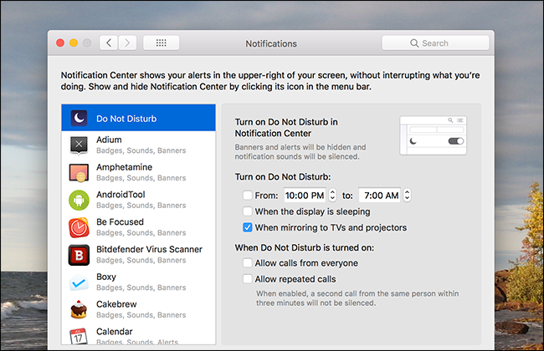Select the Be Focused list entry
Screen dimensions: 544x351
point(138,227)
